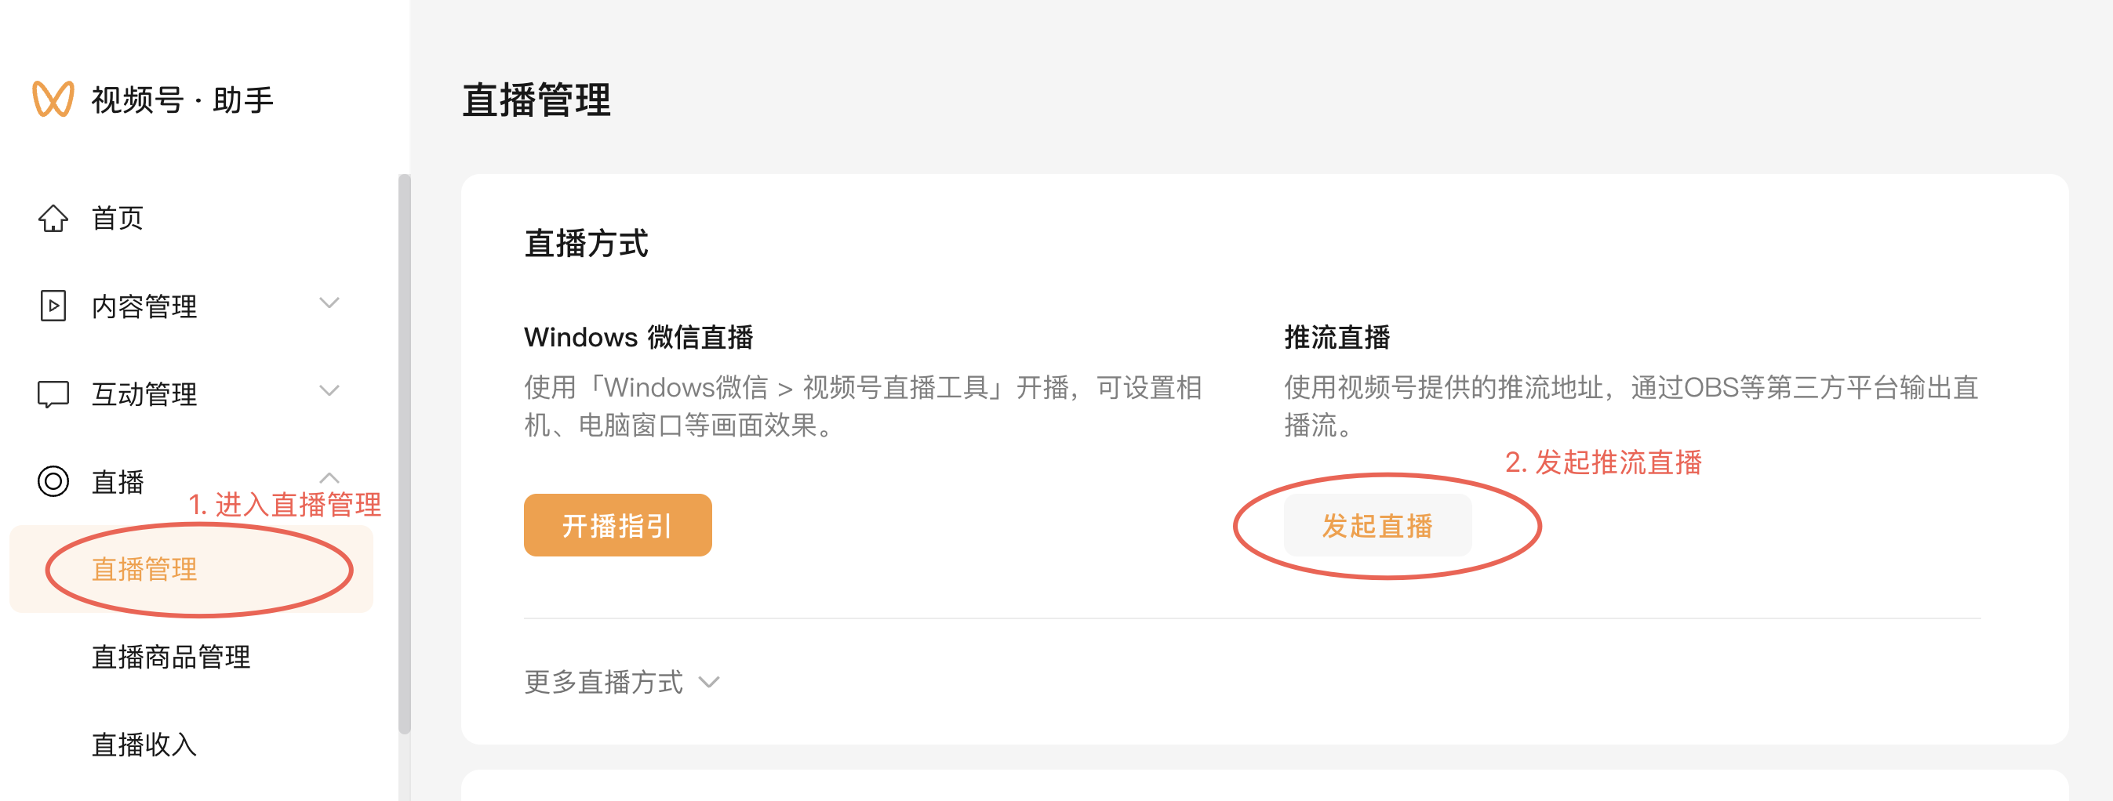Select 直播管理 in the sidebar
This screenshot has width=2113, height=801.
tap(144, 569)
